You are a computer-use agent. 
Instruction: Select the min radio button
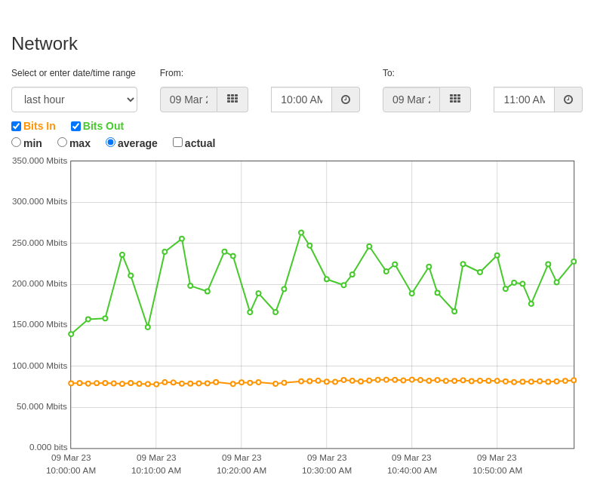17,142
